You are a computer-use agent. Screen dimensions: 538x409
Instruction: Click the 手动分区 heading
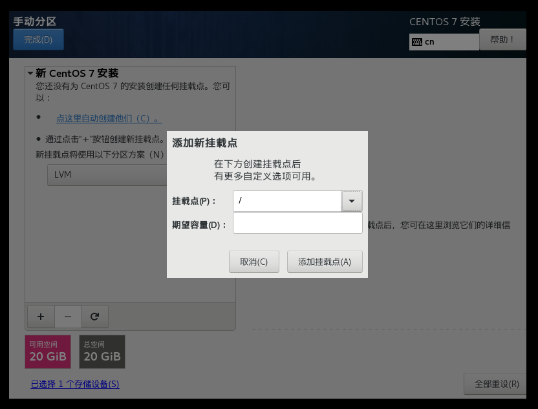[x=35, y=21]
